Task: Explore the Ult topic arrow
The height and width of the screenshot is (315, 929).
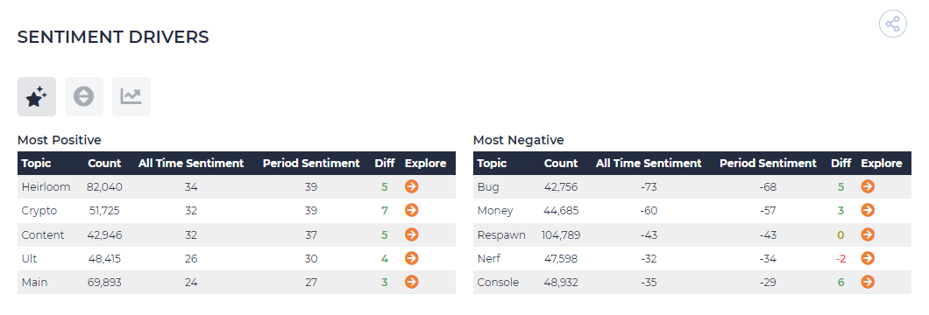Action: pyautogui.click(x=412, y=258)
